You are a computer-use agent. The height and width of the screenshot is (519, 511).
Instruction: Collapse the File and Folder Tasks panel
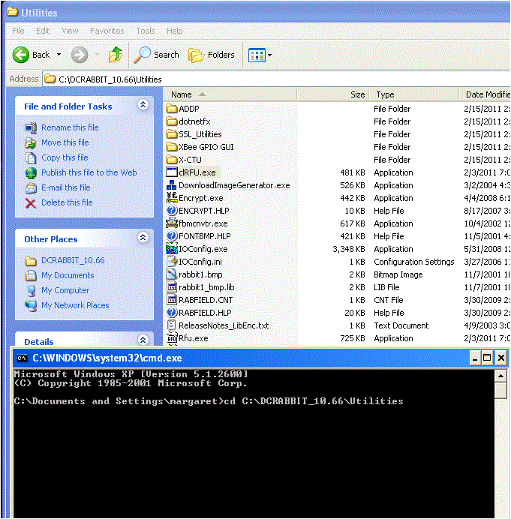point(143,106)
